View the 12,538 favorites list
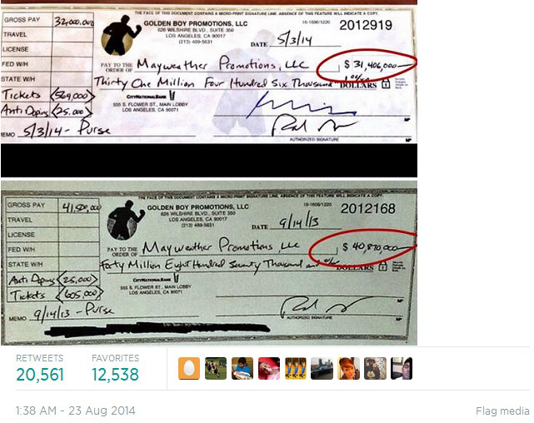This screenshot has width=534, height=423. [115, 375]
